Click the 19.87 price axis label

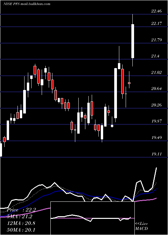click(x=157, y=121)
